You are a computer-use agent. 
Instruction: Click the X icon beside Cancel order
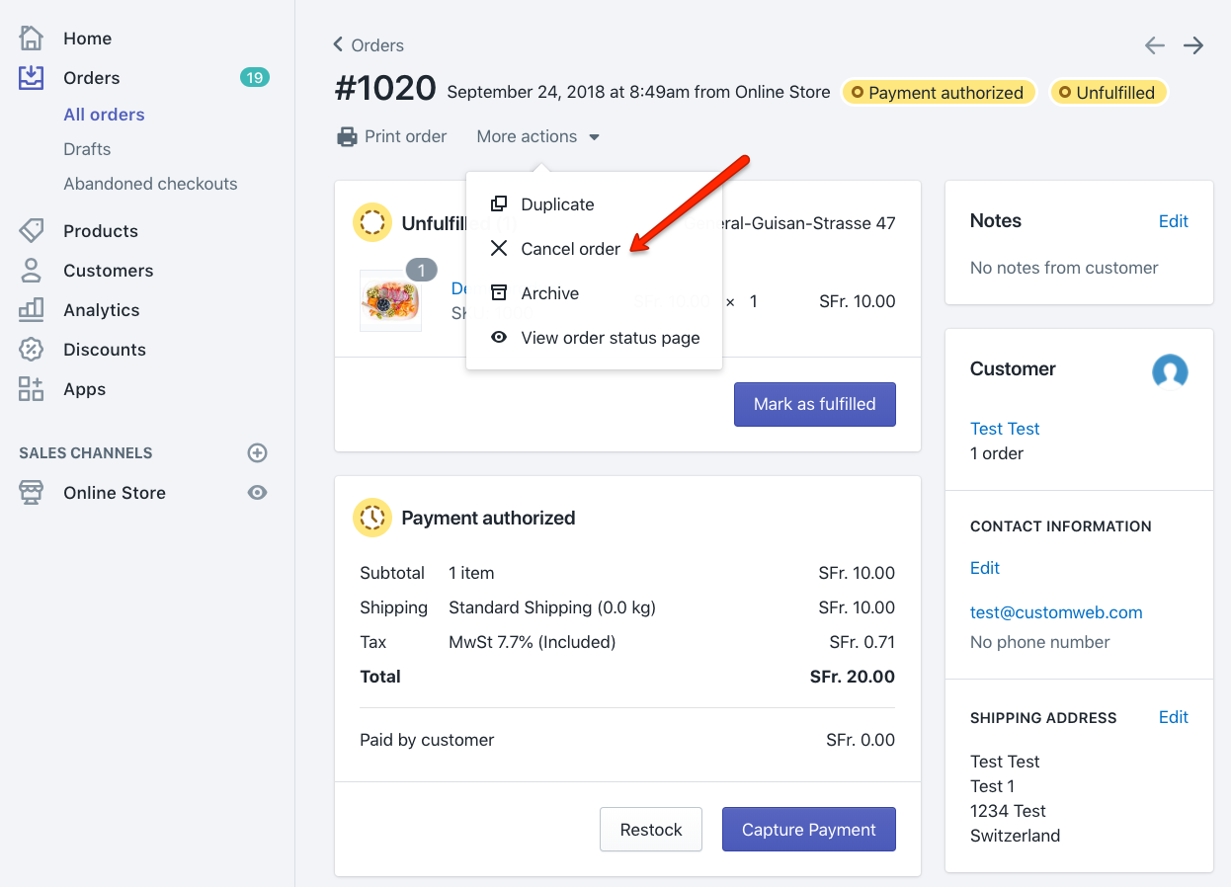click(x=499, y=248)
